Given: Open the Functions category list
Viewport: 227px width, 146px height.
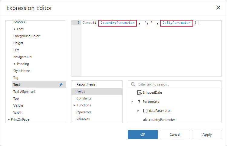Looking at the screenshot, I should 97,105.
